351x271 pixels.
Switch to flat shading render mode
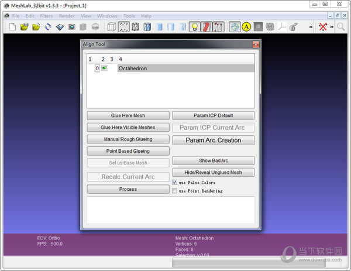click(171, 27)
